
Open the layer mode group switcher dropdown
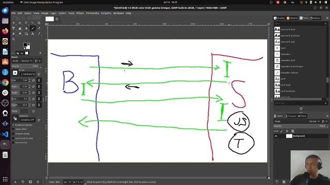pyautogui.click(x=324, y=121)
